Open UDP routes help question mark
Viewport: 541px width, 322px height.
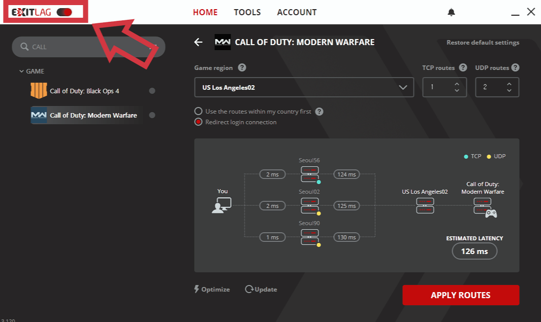516,67
